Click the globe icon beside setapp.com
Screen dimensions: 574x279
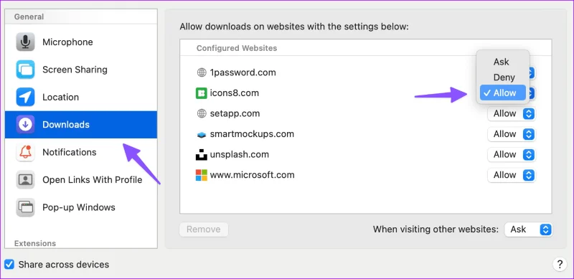tap(202, 113)
